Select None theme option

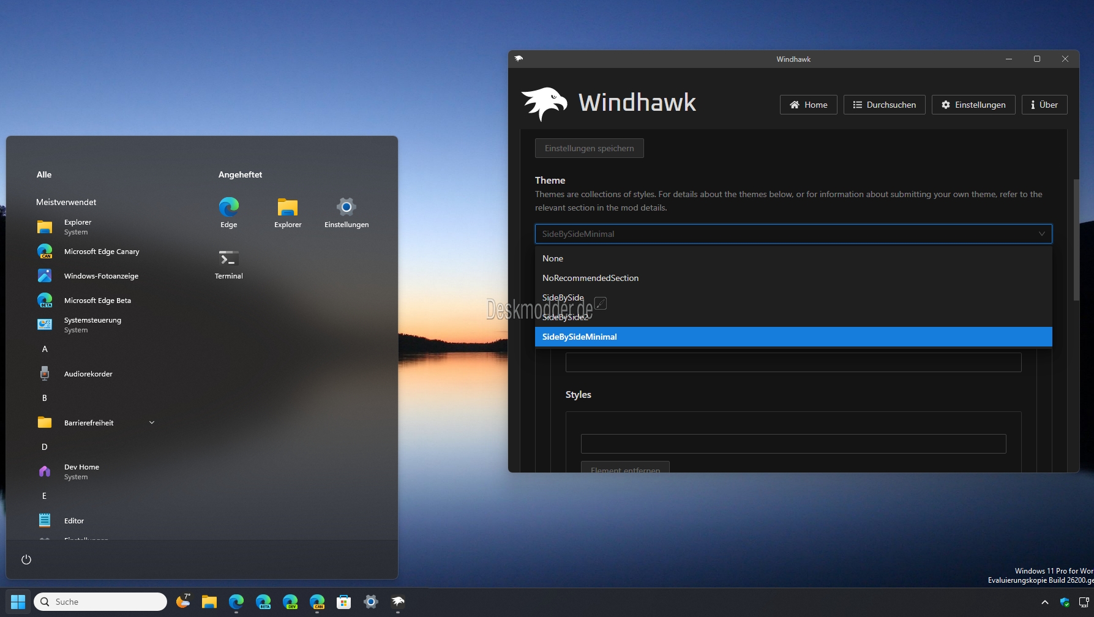click(x=793, y=258)
